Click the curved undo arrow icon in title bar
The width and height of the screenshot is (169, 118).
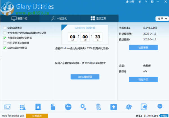coord(146,2)
